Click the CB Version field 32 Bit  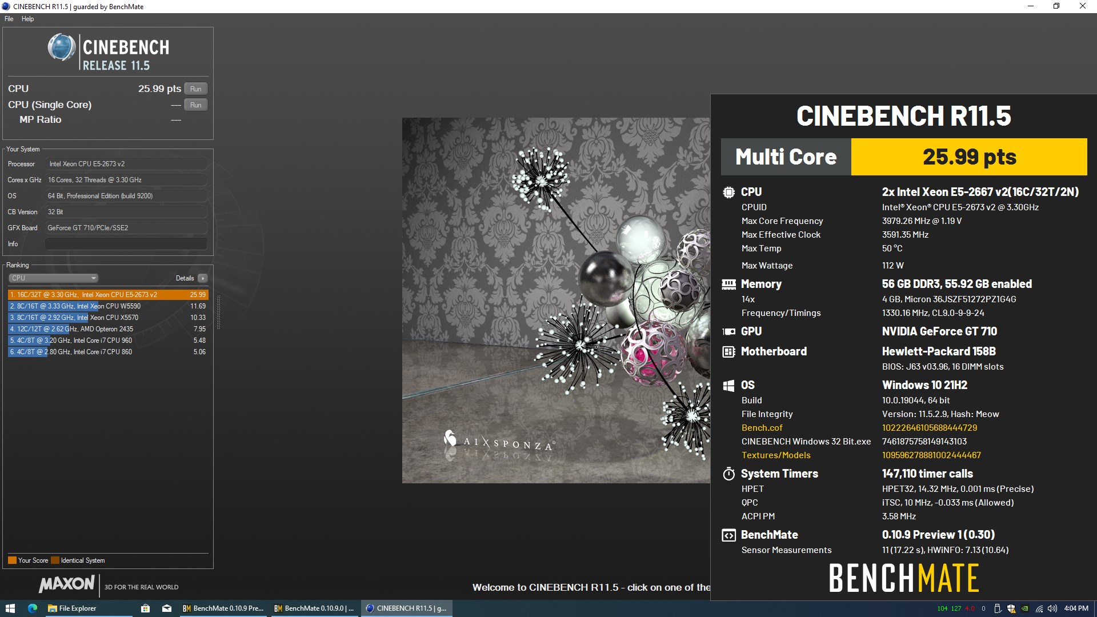126,212
